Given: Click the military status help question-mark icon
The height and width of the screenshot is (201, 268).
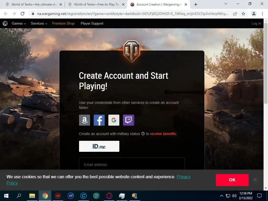Looking at the screenshot, I should [143, 134].
